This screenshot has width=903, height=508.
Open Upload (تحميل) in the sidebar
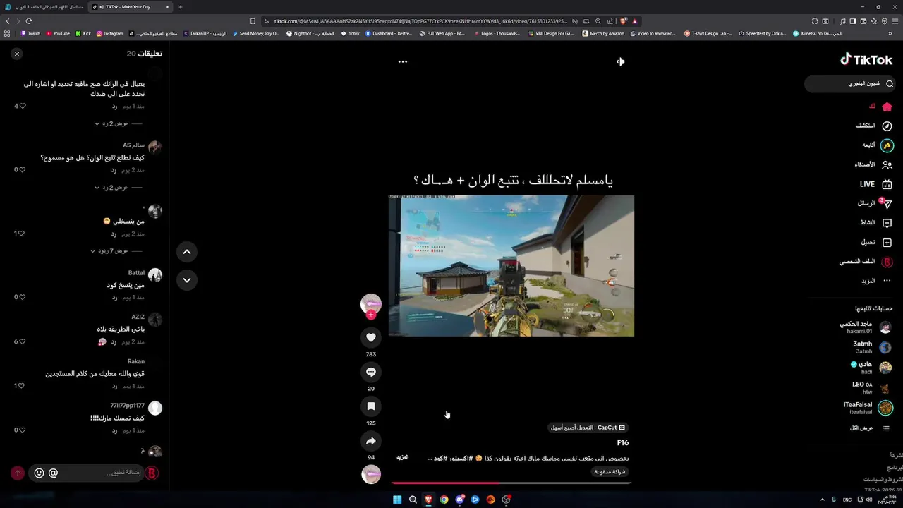pyautogui.click(x=876, y=242)
